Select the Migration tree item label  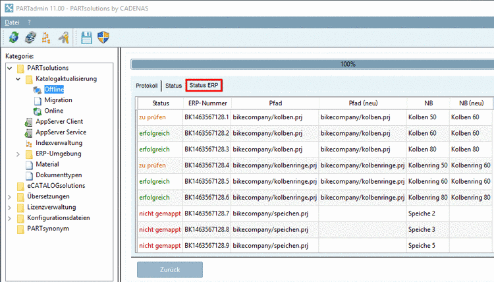(58, 100)
